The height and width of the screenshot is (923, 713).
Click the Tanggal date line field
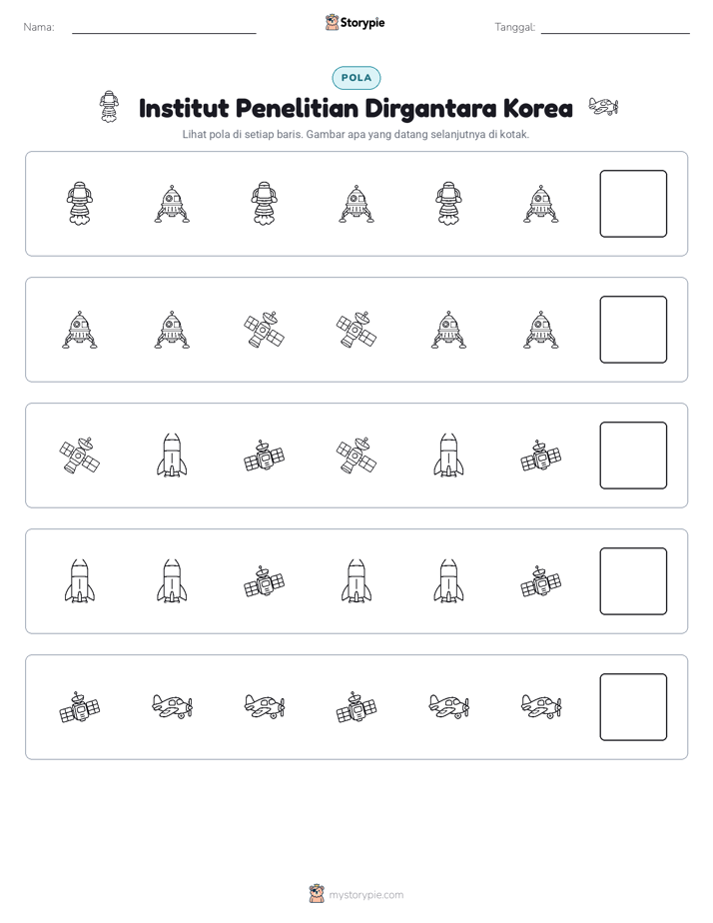click(x=615, y=28)
